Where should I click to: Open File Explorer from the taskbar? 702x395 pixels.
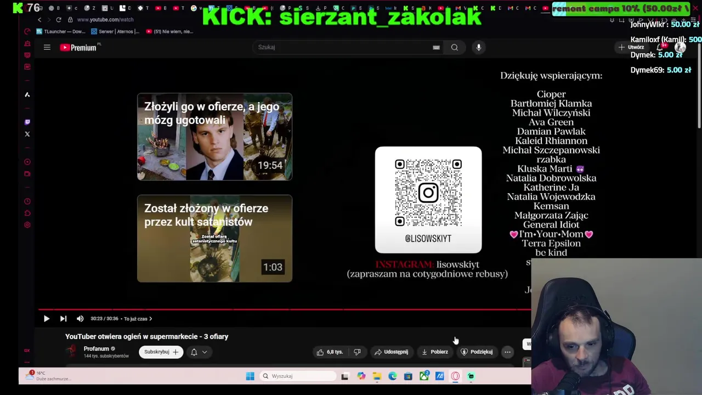[377, 376]
